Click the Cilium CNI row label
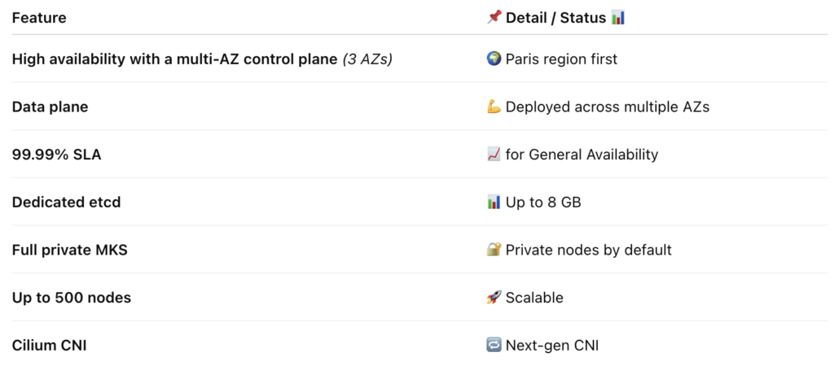Image resolution: width=834 pixels, height=370 pixels. click(x=49, y=346)
